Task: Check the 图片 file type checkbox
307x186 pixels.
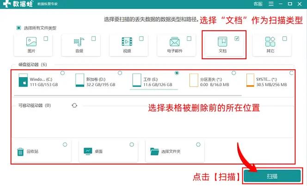Action: (x=46, y=38)
